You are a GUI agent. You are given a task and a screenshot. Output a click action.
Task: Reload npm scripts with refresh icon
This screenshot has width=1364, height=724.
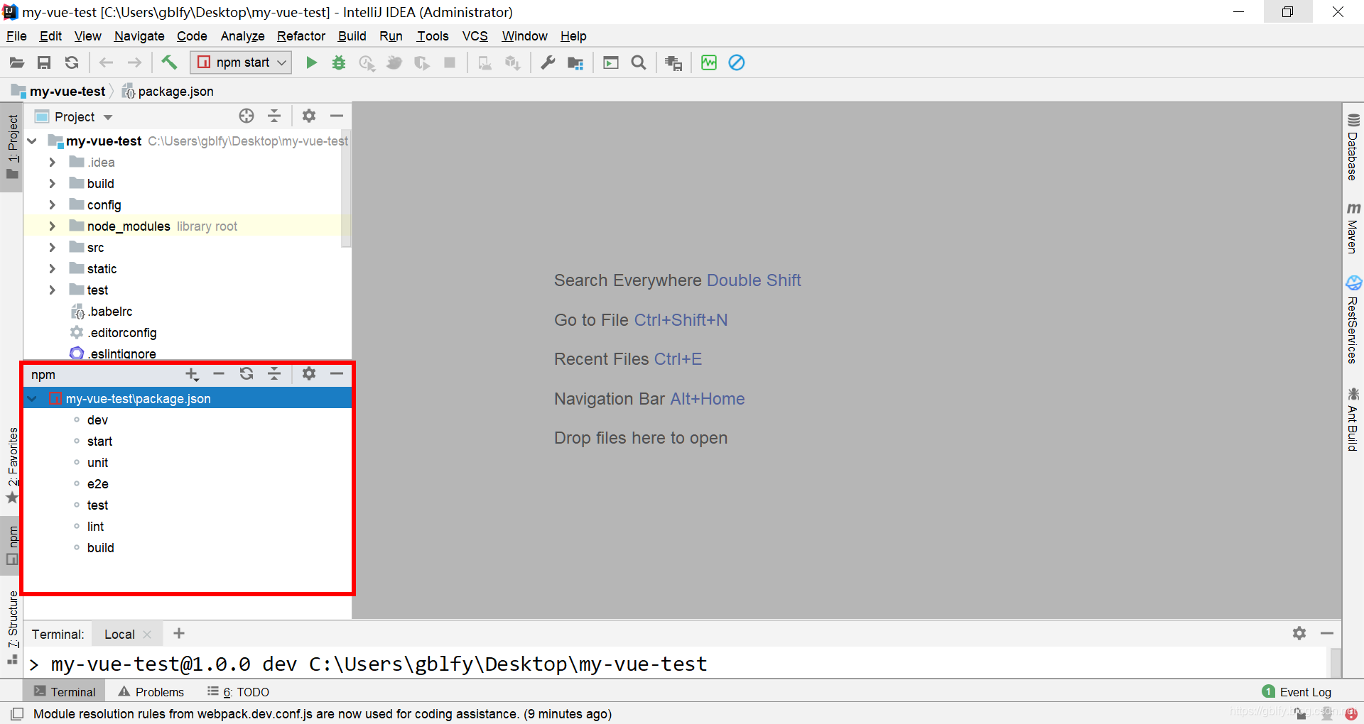point(247,373)
